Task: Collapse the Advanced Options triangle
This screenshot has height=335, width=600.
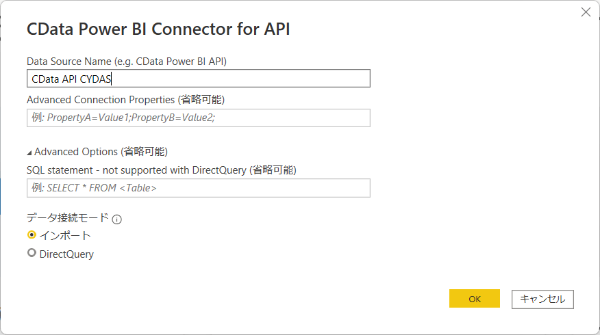Action: click(29, 152)
